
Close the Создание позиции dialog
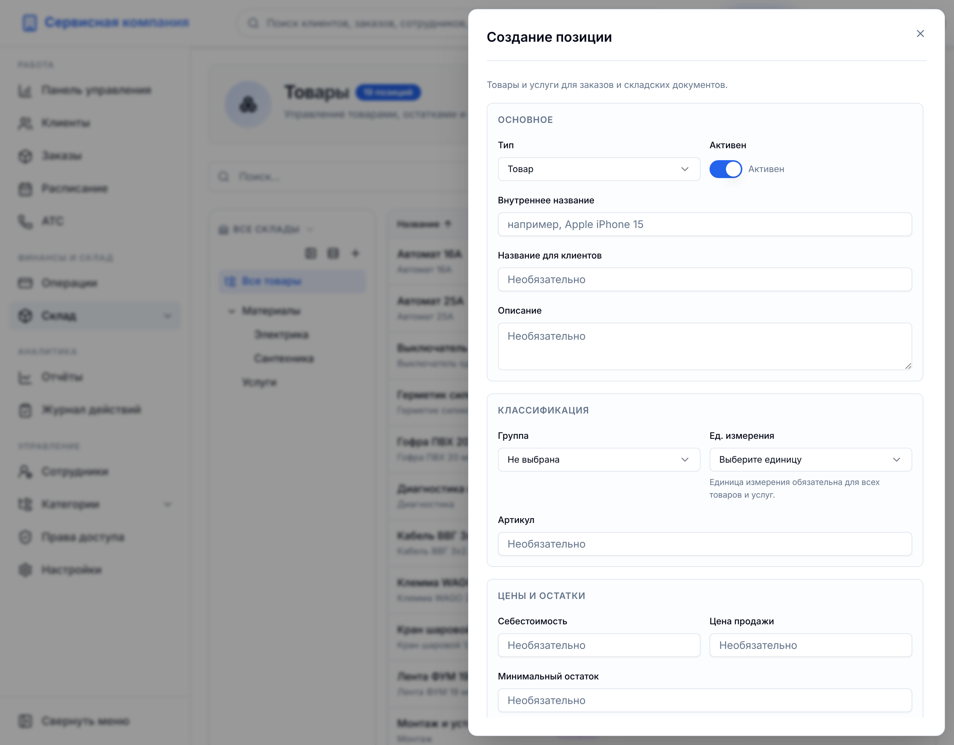click(x=920, y=34)
